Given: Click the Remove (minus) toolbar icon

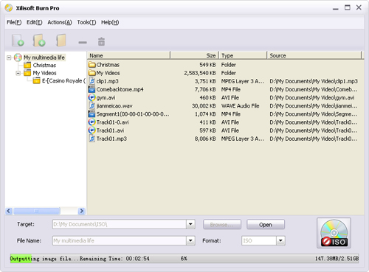Looking at the screenshot, I should tap(83, 43).
